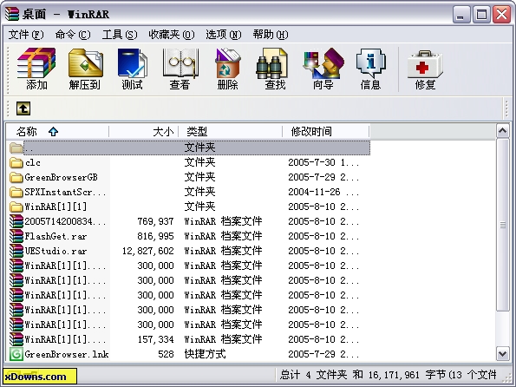Image resolution: width=516 pixels, height=387 pixels.
Task: Click the 解压到 (Extract to) icon
Action: coord(85,69)
